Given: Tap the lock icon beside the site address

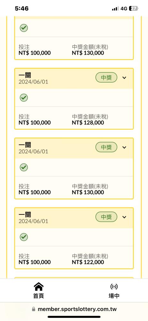Looking at the screenshot, I should coord(34,309).
